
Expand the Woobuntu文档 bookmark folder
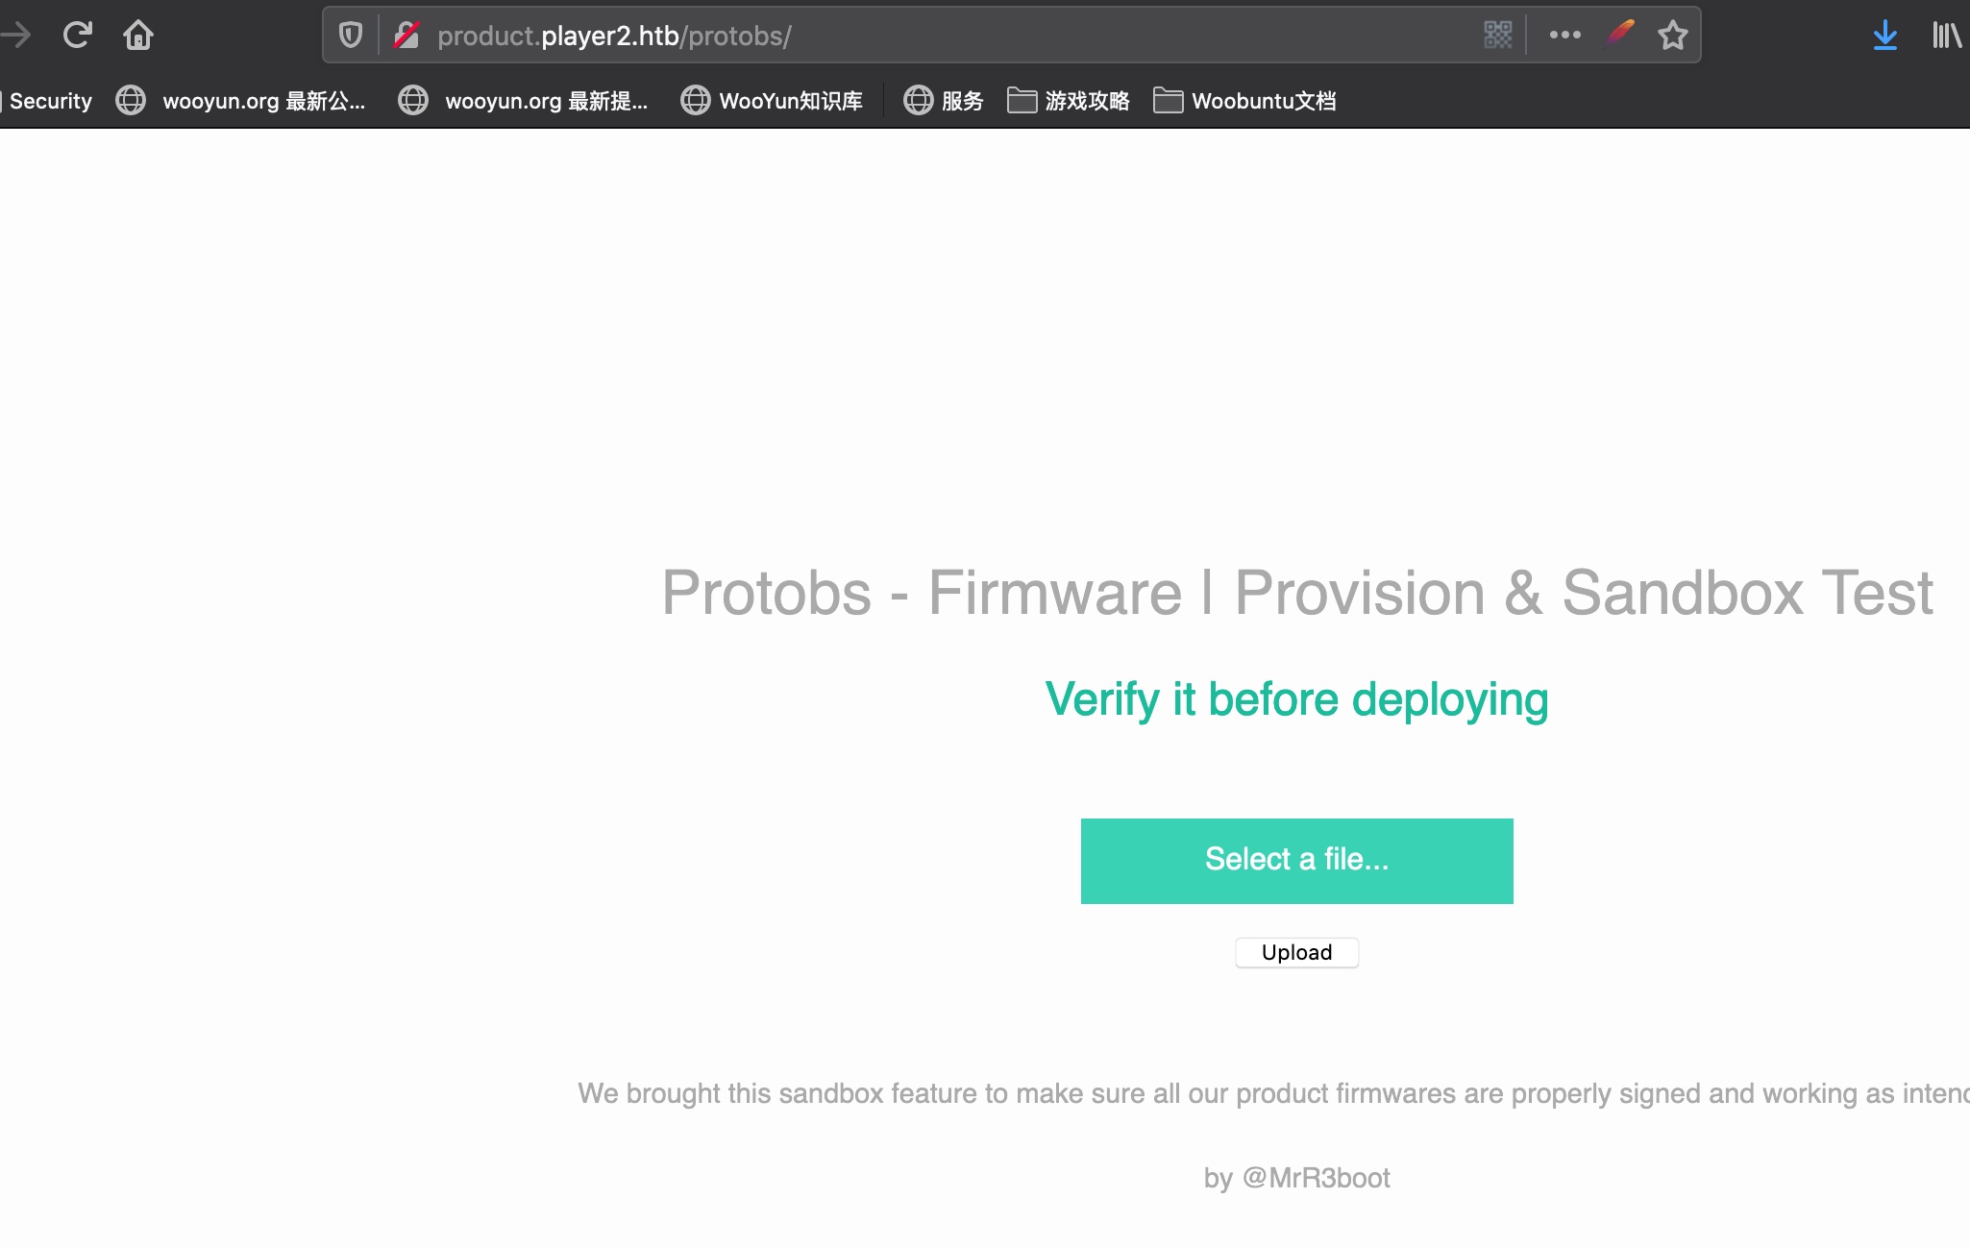click(x=1244, y=101)
